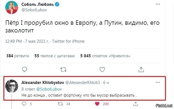
Task: Click share icon on Alexander Khlobystov's reply
Action: 136,104
